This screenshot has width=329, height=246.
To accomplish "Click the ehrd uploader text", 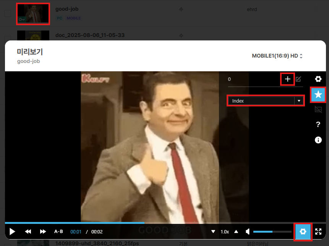I will [x=252, y=10].
